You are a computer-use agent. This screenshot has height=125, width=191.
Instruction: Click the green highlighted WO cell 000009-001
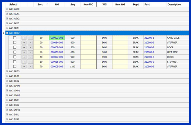57,38
